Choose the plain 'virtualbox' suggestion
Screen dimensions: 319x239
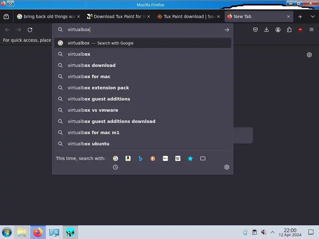[143, 54]
